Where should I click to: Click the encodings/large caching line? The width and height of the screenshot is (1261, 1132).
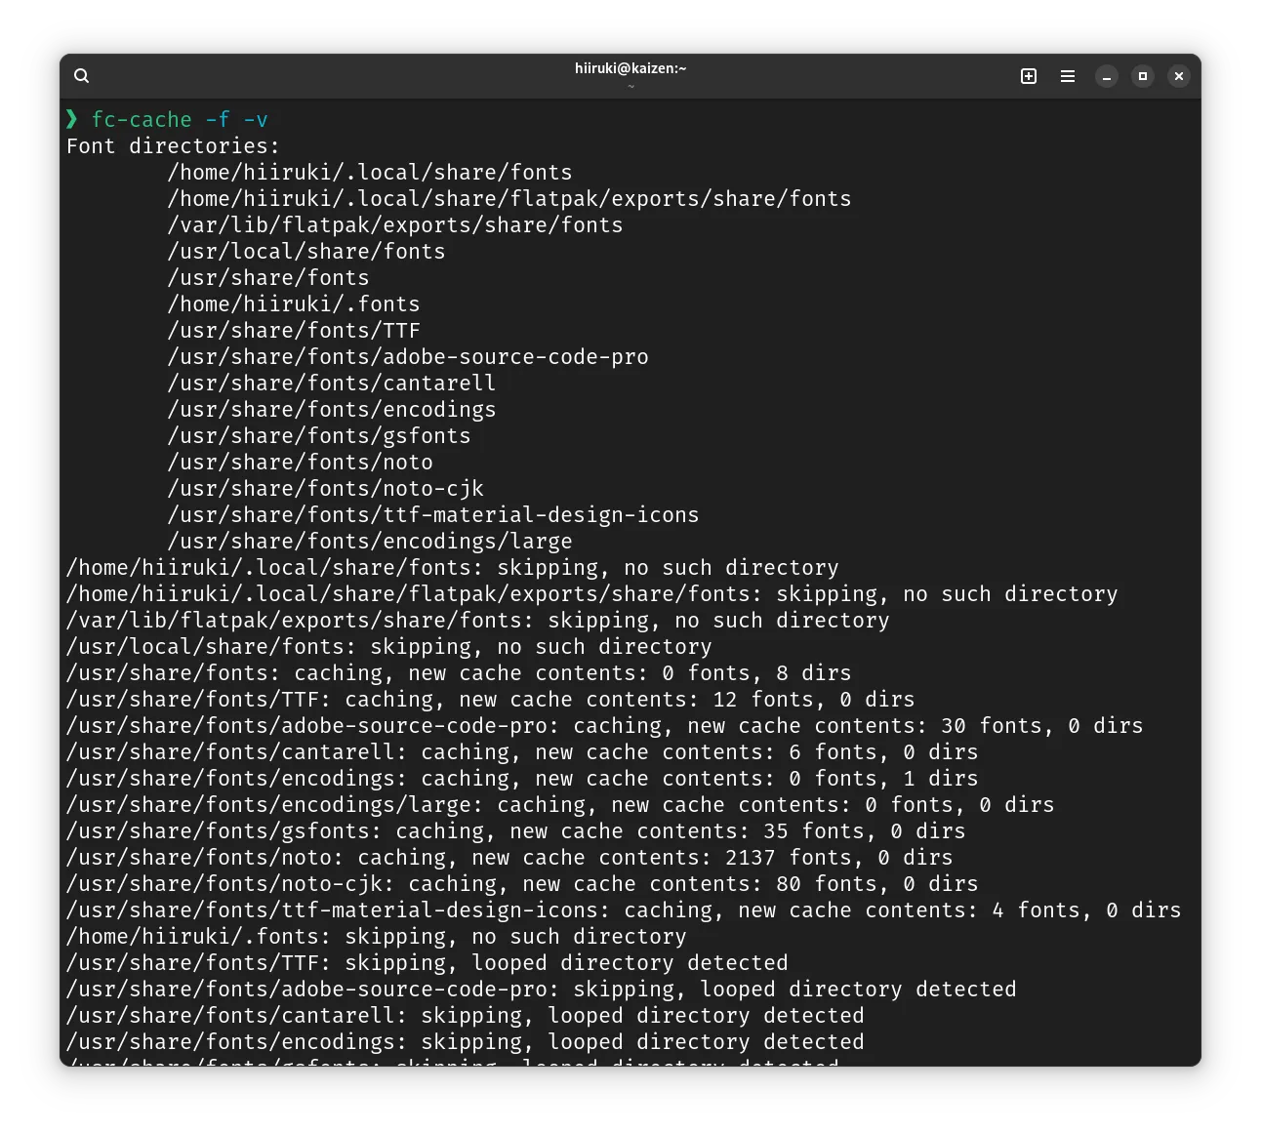click(x=560, y=805)
